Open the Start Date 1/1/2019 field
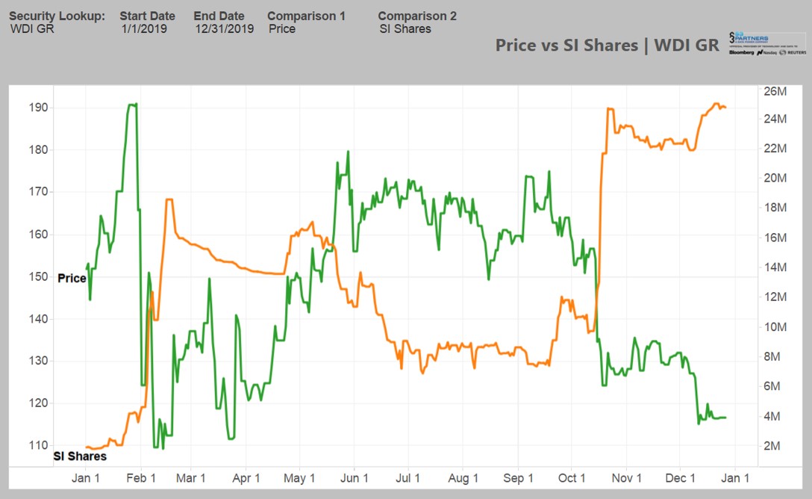 pos(144,29)
